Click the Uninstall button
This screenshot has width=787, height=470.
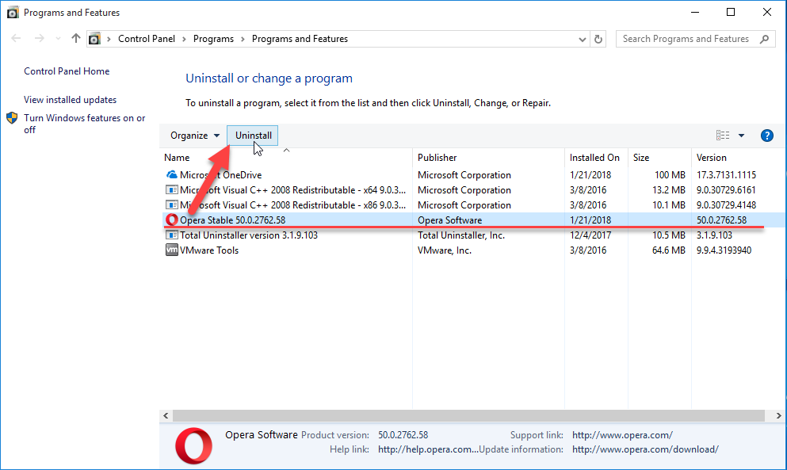pos(253,136)
